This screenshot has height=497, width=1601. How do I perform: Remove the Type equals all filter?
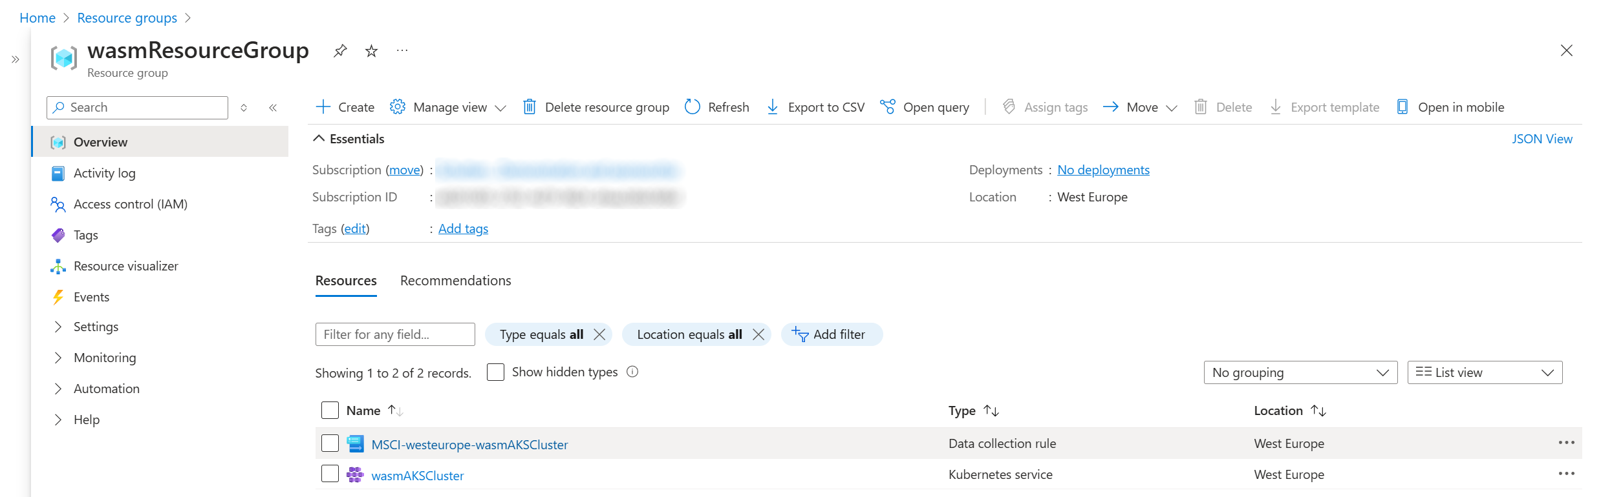click(599, 334)
